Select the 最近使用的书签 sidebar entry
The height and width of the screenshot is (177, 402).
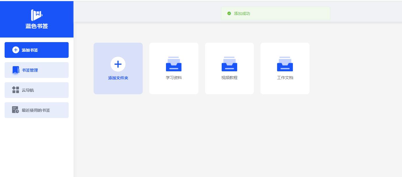pos(36,110)
